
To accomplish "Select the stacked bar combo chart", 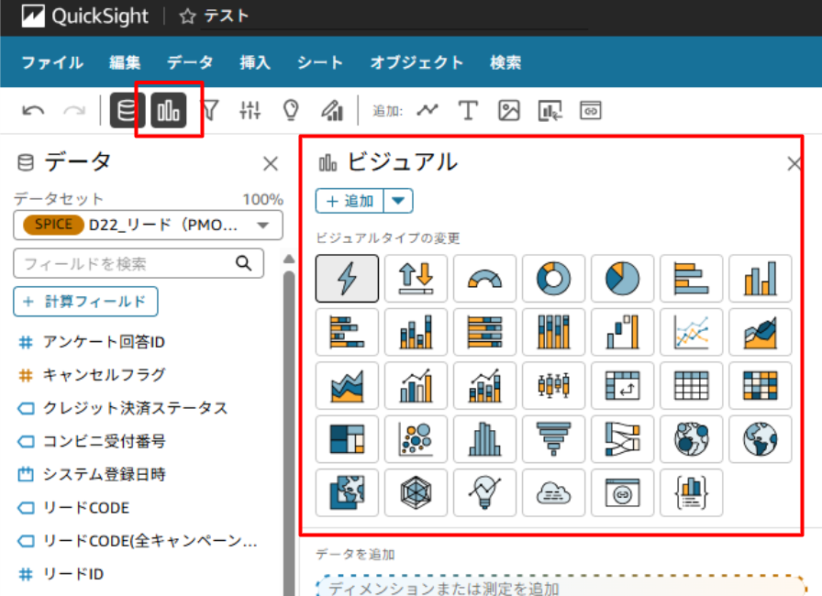I will [485, 385].
